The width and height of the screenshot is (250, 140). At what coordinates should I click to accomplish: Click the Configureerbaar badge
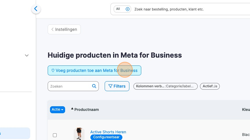click(x=106, y=137)
